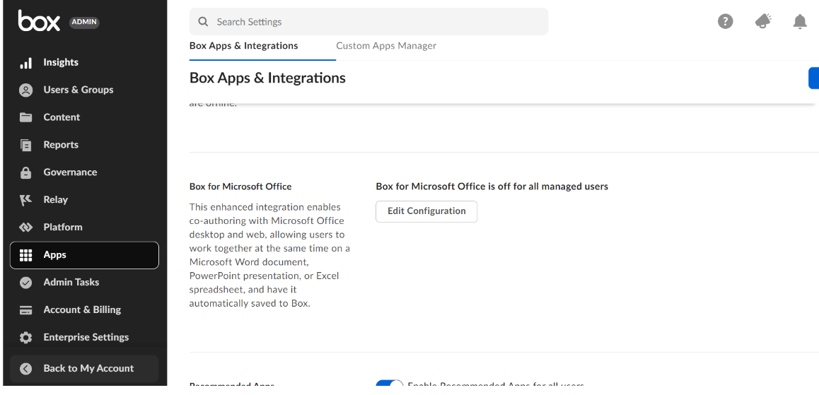Open the help question mark icon
This screenshot has height=395, width=819.
[x=725, y=21]
